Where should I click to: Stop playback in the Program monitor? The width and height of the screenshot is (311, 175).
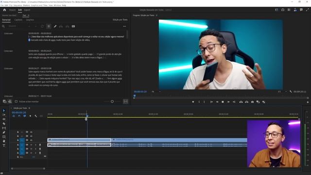coord(223,102)
